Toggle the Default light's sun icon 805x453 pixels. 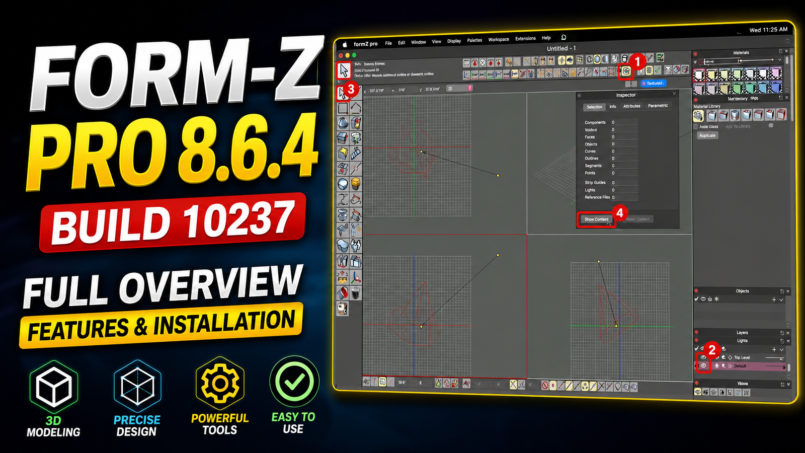tap(716, 366)
